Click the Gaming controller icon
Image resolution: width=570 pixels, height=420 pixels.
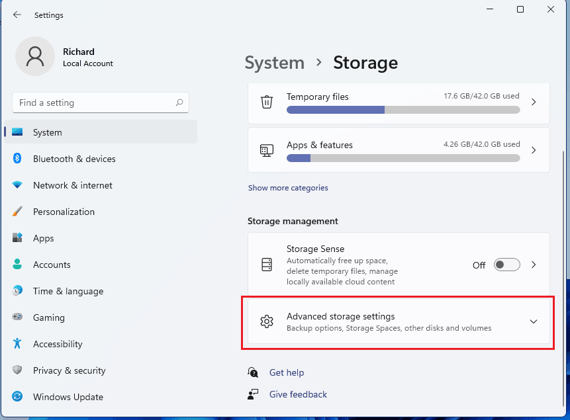coord(17,317)
